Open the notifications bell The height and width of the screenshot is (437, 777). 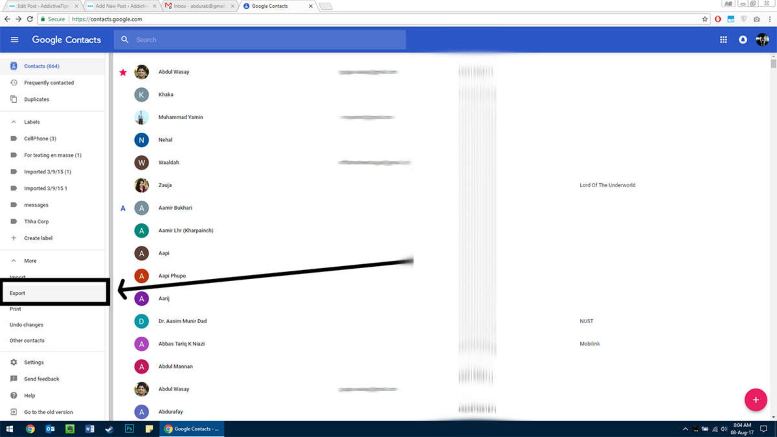coord(743,40)
